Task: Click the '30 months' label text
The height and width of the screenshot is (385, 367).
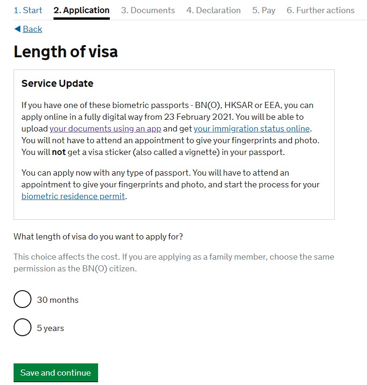Action: 58,300
